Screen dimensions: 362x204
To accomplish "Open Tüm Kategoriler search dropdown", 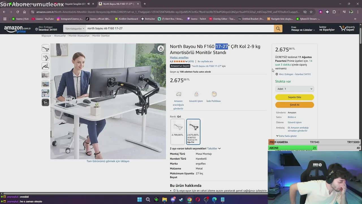I will coord(75,28).
